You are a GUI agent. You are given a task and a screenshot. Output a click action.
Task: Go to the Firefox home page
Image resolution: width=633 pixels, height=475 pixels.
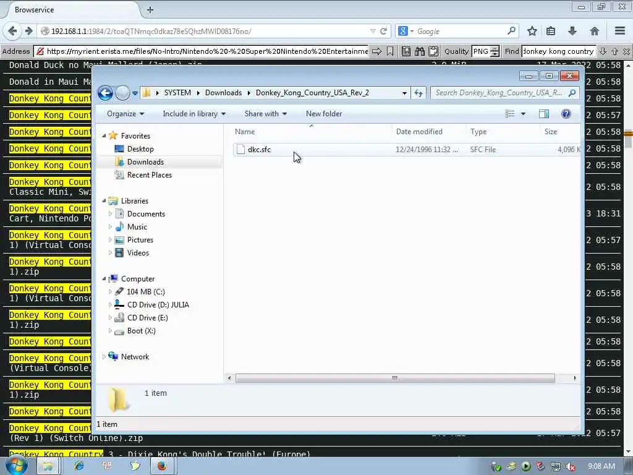(594, 31)
